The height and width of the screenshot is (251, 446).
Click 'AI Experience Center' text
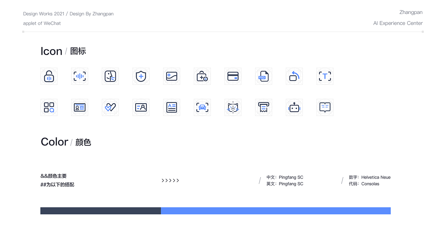398,23
